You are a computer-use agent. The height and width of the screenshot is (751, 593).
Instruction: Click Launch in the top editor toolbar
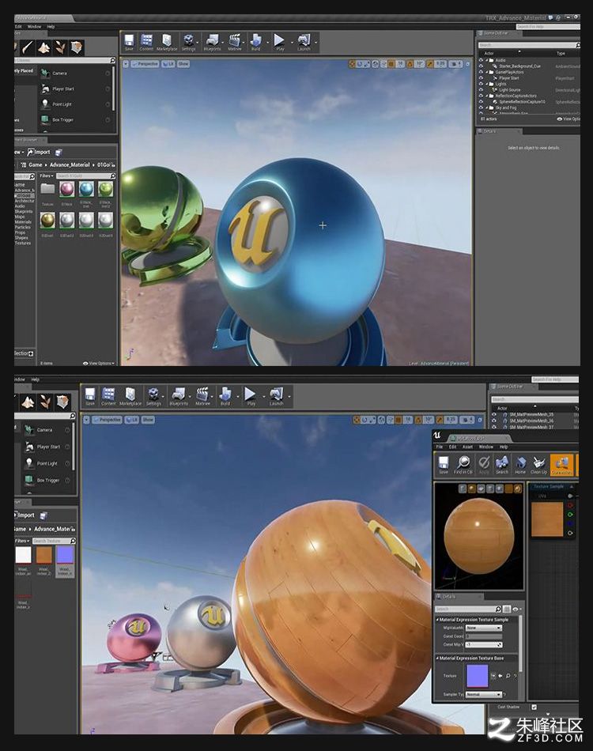(x=304, y=42)
